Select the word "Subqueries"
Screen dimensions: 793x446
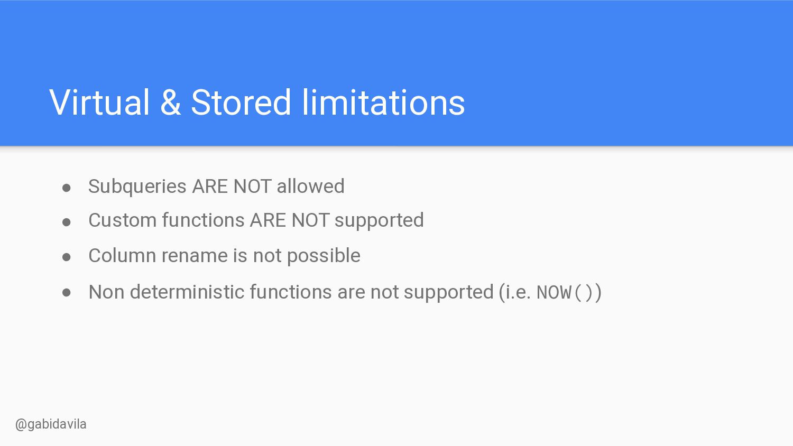click(137, 187)
